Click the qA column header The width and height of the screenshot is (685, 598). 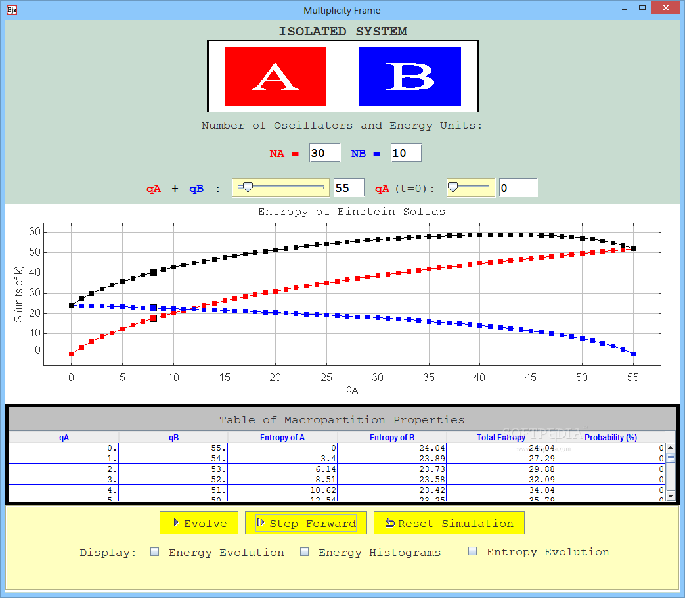point(64,437)
